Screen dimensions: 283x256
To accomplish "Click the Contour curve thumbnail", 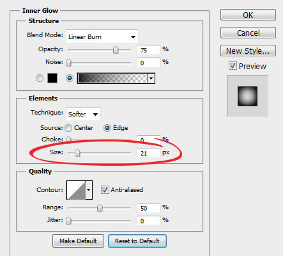I will click(76, 190).
